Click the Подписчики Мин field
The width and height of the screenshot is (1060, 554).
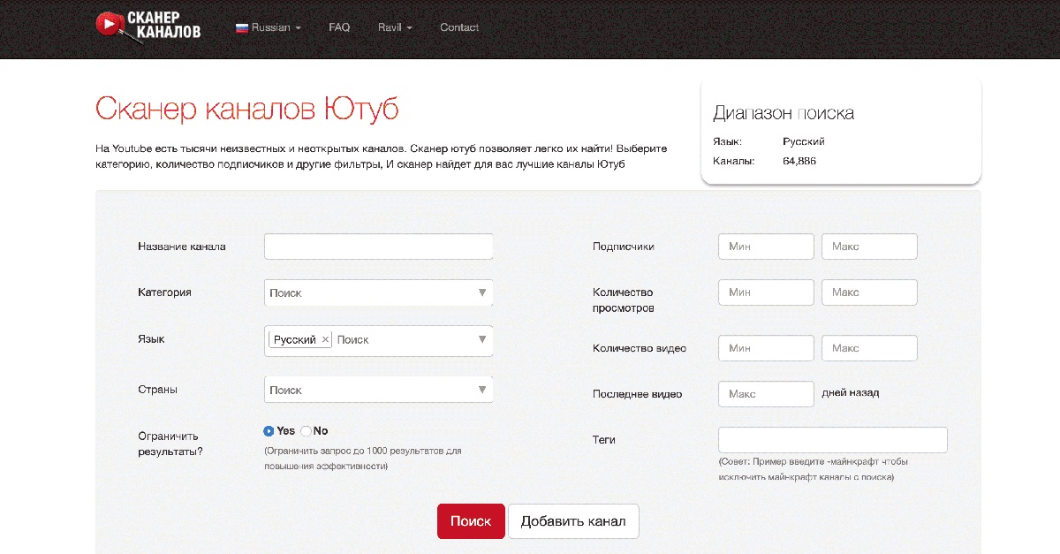766,247
